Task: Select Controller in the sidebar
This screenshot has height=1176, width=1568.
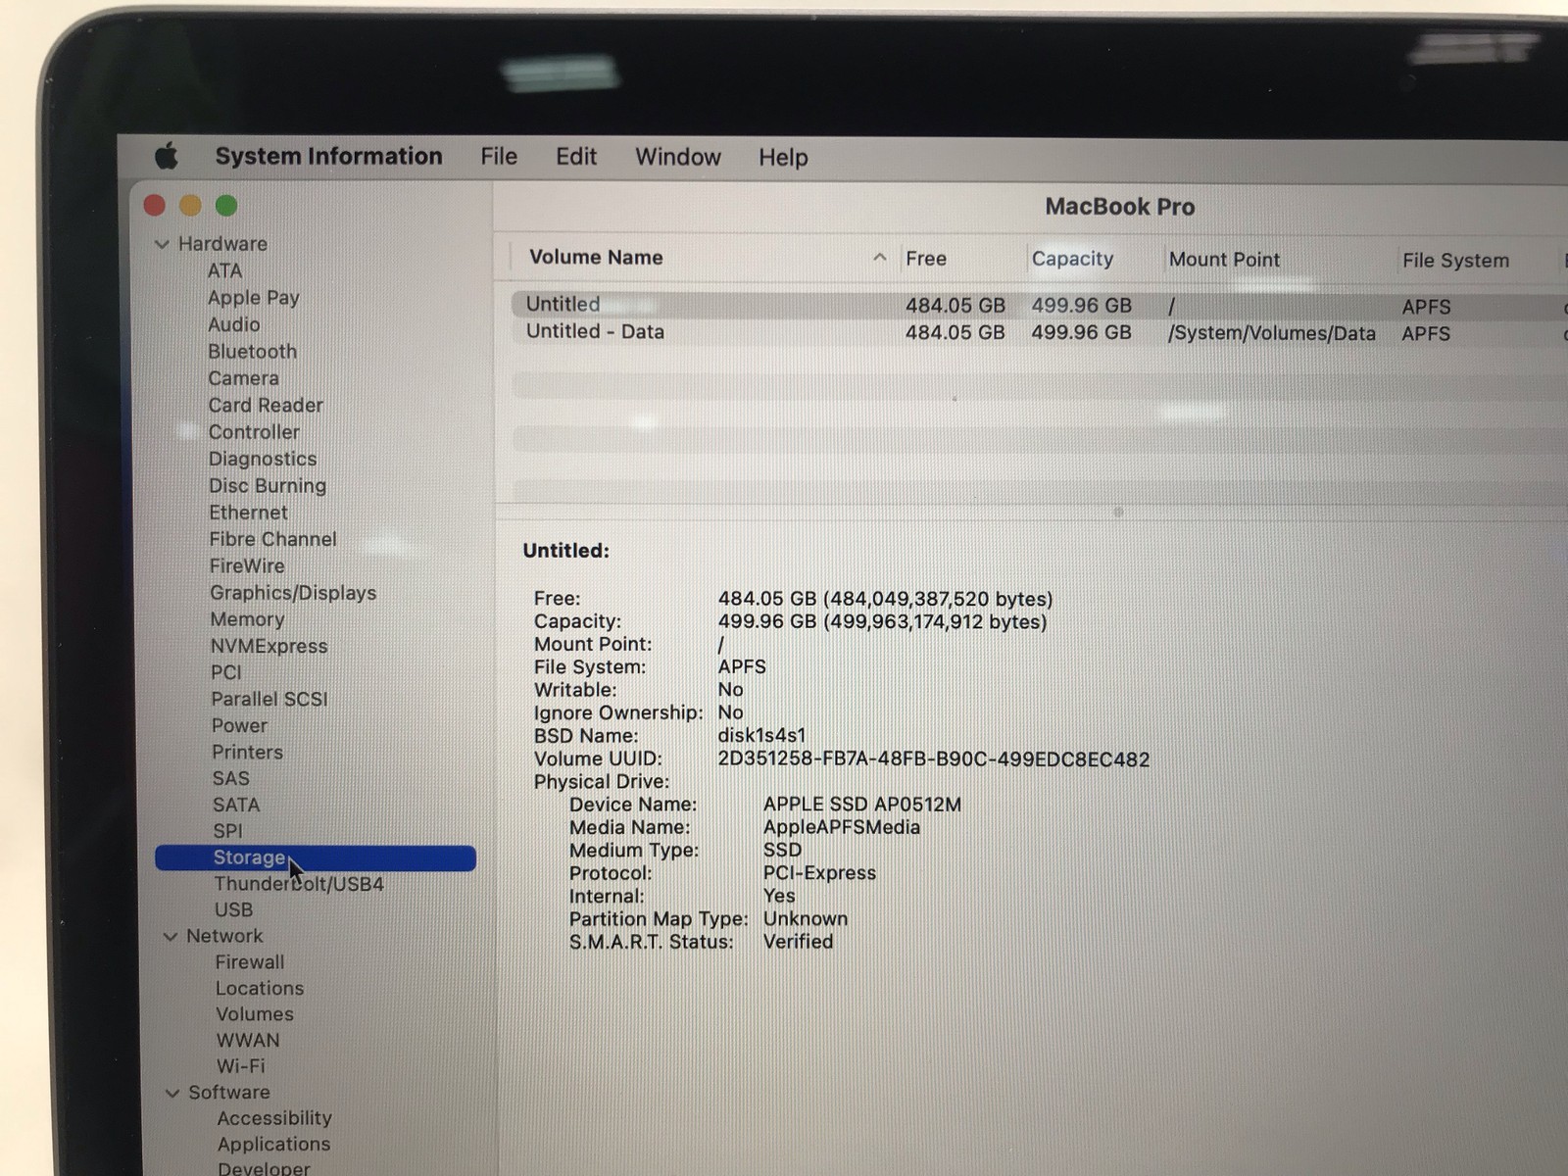Action: pyautogui.click(x=254, y=432)
